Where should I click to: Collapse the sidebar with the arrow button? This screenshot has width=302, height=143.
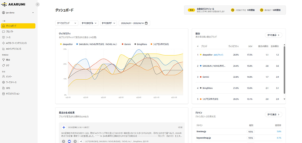[37, 4]
